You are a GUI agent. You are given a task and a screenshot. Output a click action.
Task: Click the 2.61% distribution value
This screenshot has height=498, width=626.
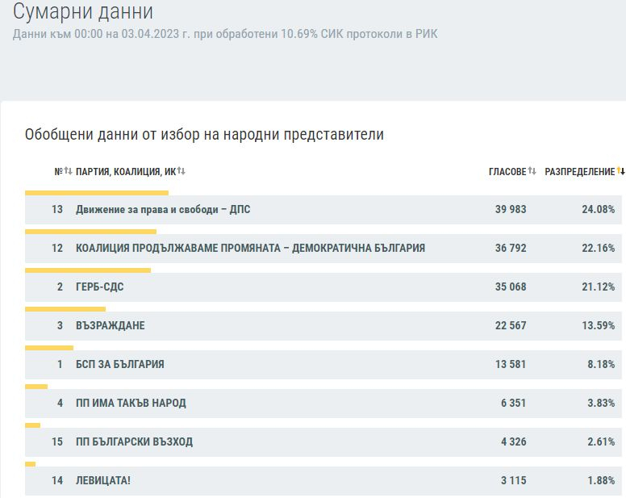601,442
